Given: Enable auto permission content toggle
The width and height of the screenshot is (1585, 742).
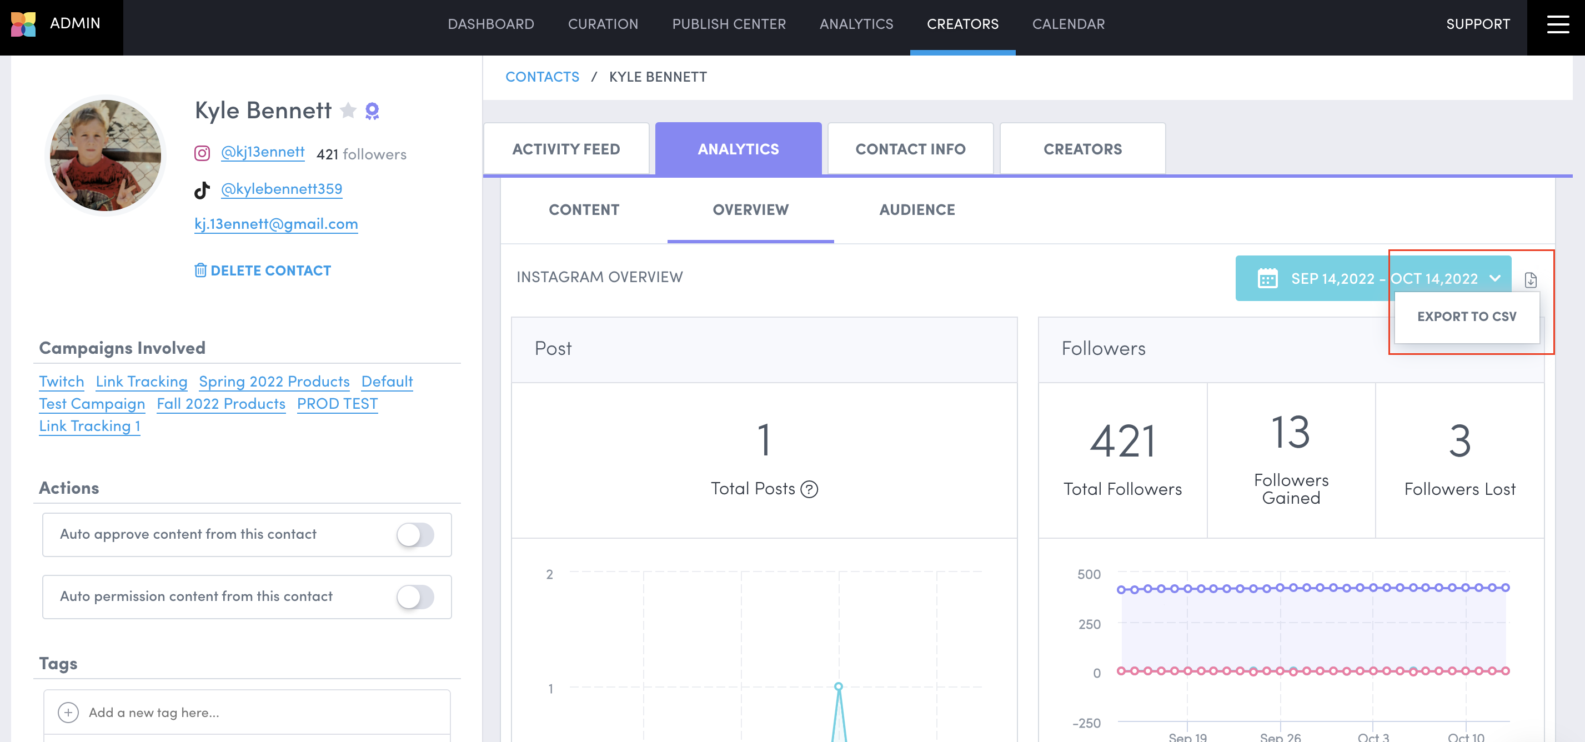Looking at the screenshot, I should [415, 597].
